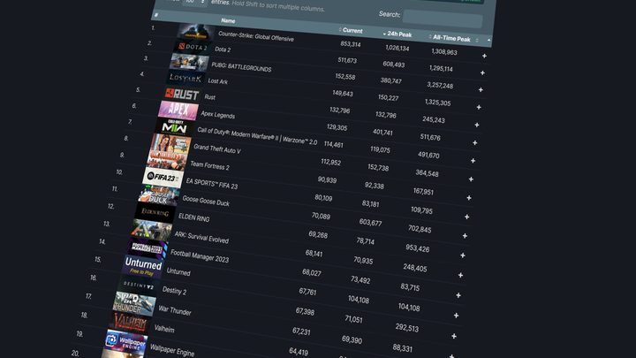Click the Search input field

point(443,19)
